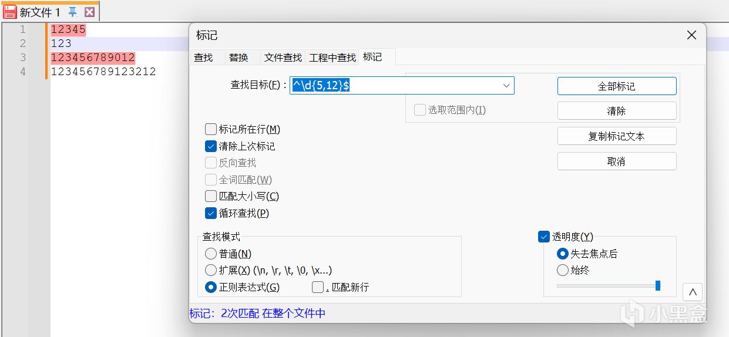Select the 扩展 search mode radio
This screenshot has width=729, height=337.
tap(211, 270)
